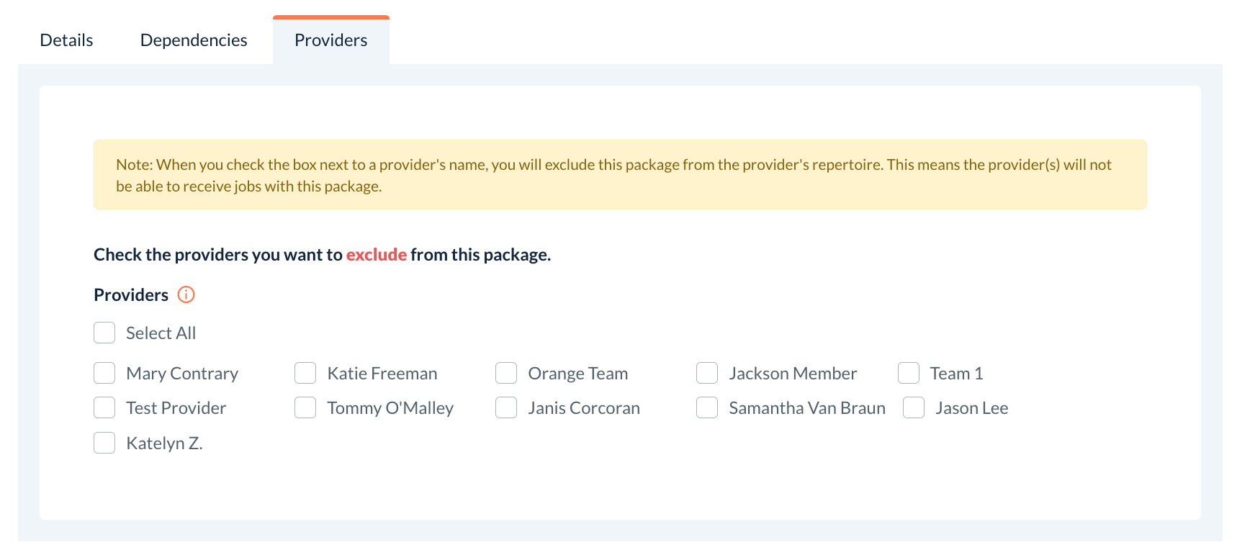The image size is (1237, 550).
Task: Check the Select All checkbox
Action: [104, 333]
